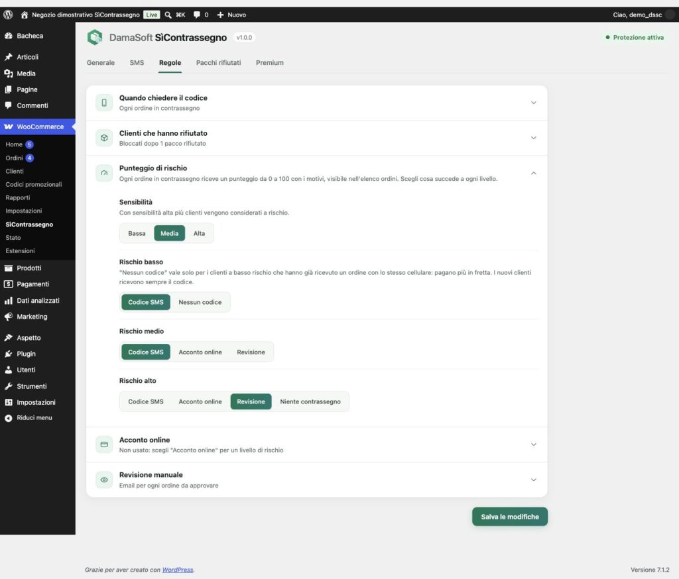This screenshot has width=679, height=579.
Task: Click the WordPress logo in admin bar
Action: click(x=8, y=15)
